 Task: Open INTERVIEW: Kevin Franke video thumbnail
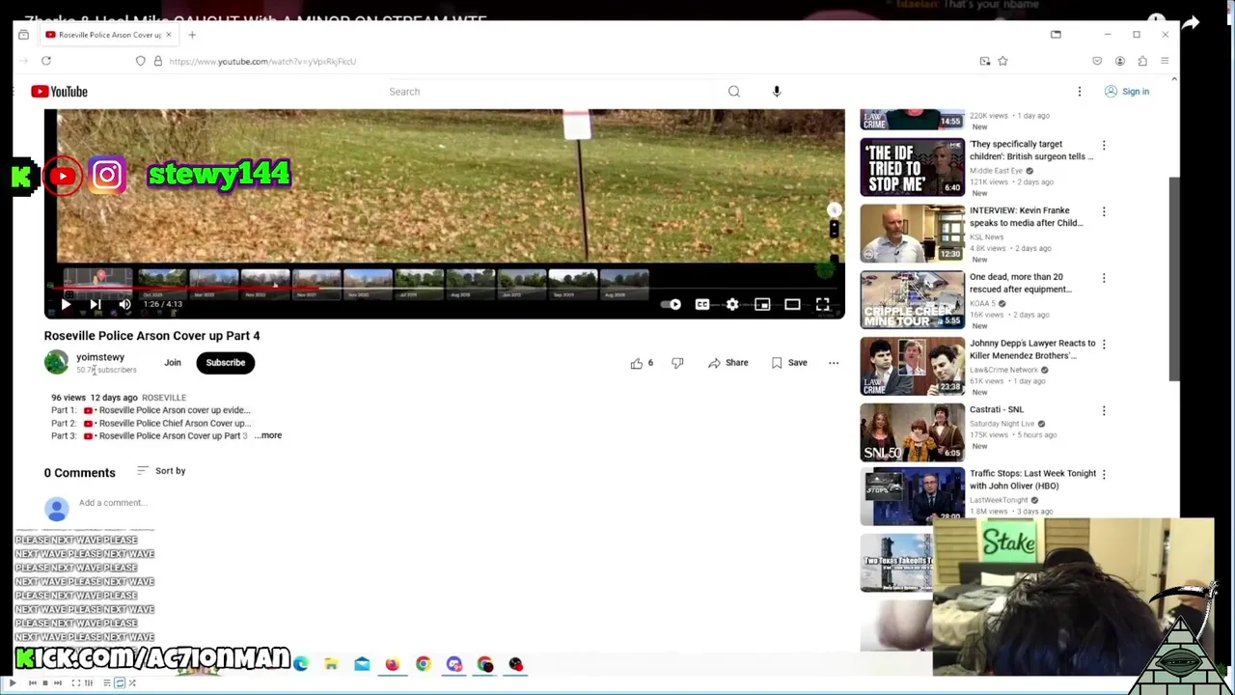[912, 234]
